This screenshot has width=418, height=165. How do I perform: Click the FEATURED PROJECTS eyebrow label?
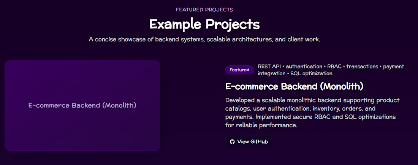click(204, 10)
